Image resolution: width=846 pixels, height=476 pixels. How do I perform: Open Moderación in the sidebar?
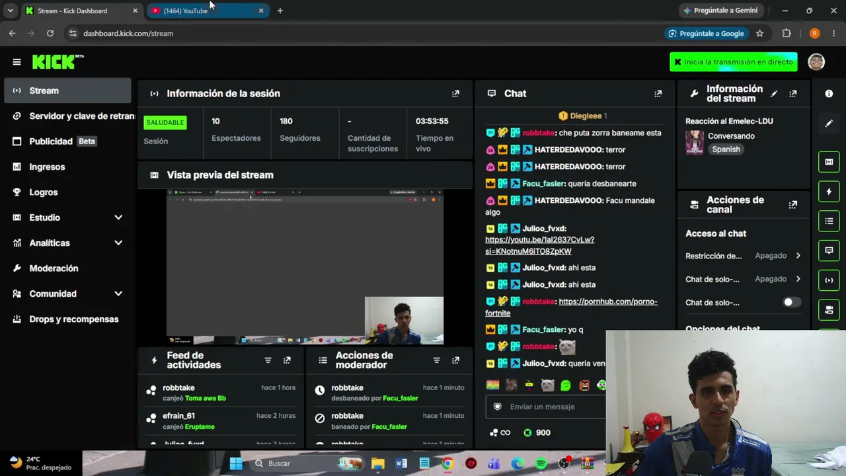coord(67,268)
